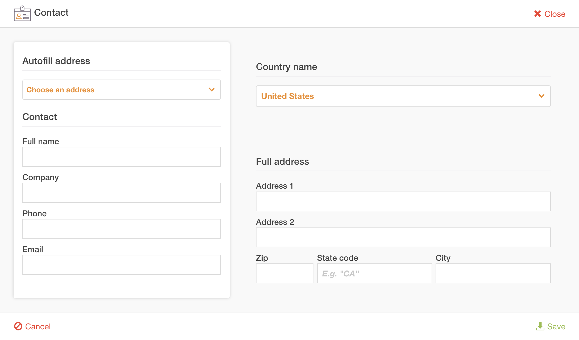Click the Address 2 input field
The width and height of the screenshot is (579, 340).
coord(403,237)
